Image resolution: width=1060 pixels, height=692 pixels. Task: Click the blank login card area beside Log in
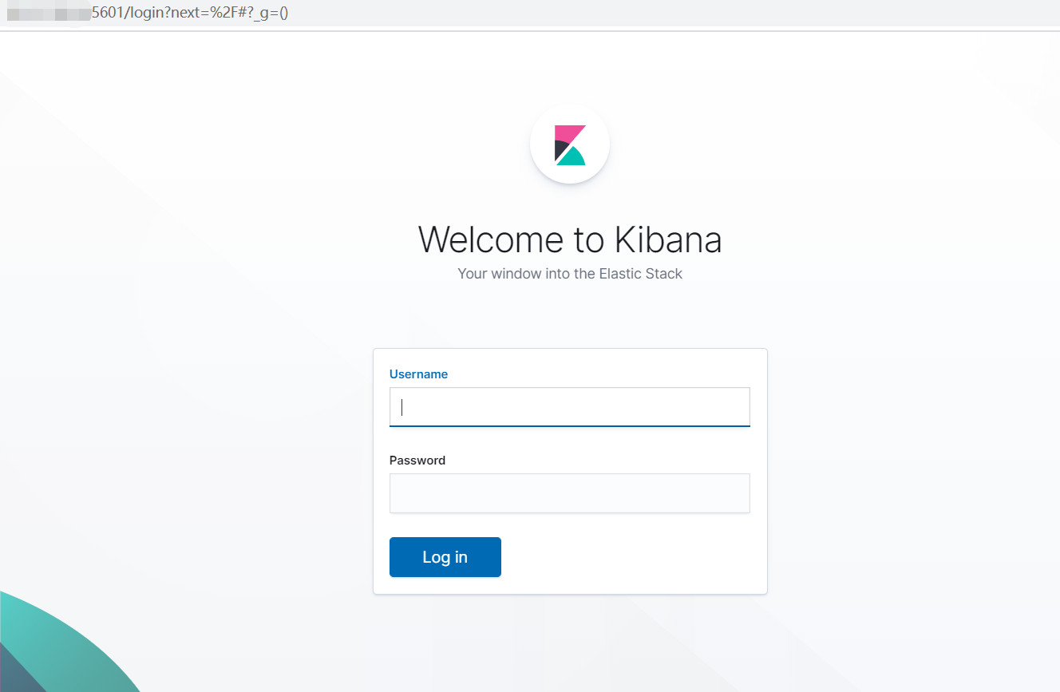(631, 557)
